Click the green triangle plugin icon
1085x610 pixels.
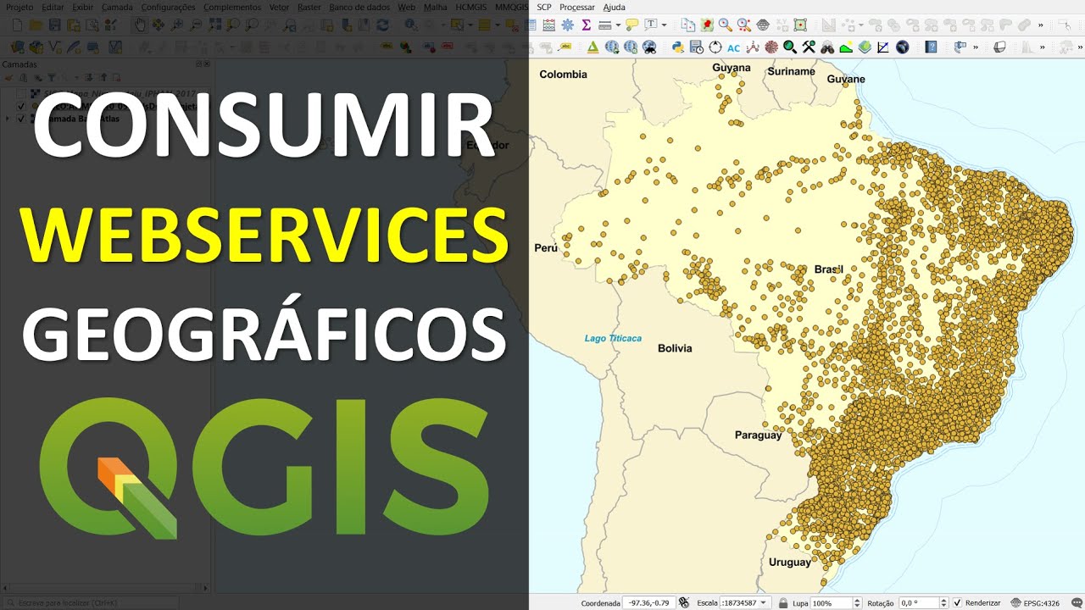(x=593, y=47)
